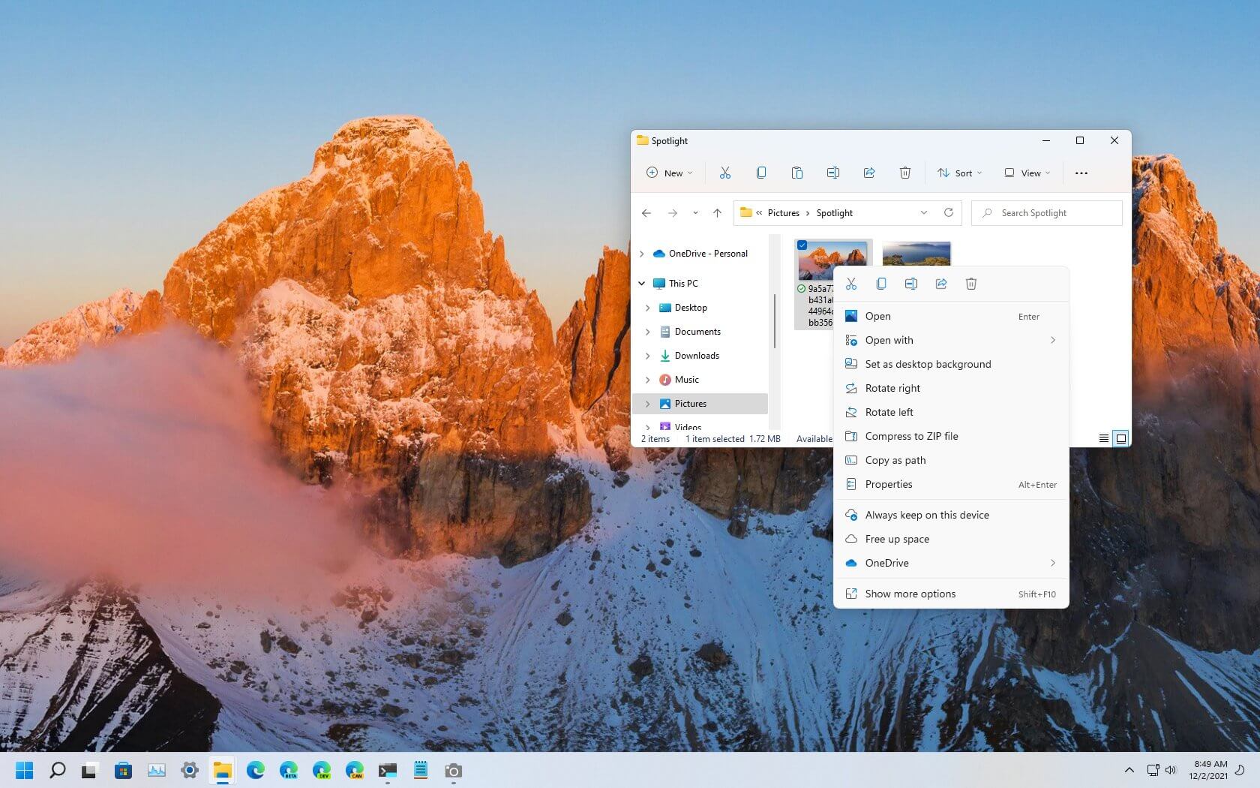Viewport: 1260px width, 788px height.
Task: Open the Sort dropdown
Action: pos(959,173)
